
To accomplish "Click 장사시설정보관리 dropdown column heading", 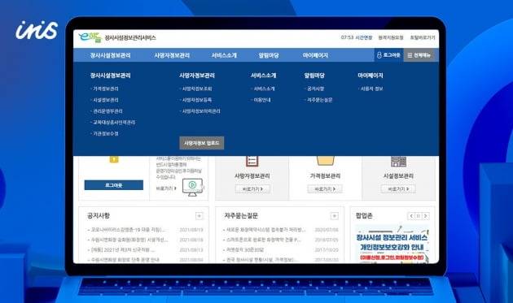I will click(x=110, y=76).
